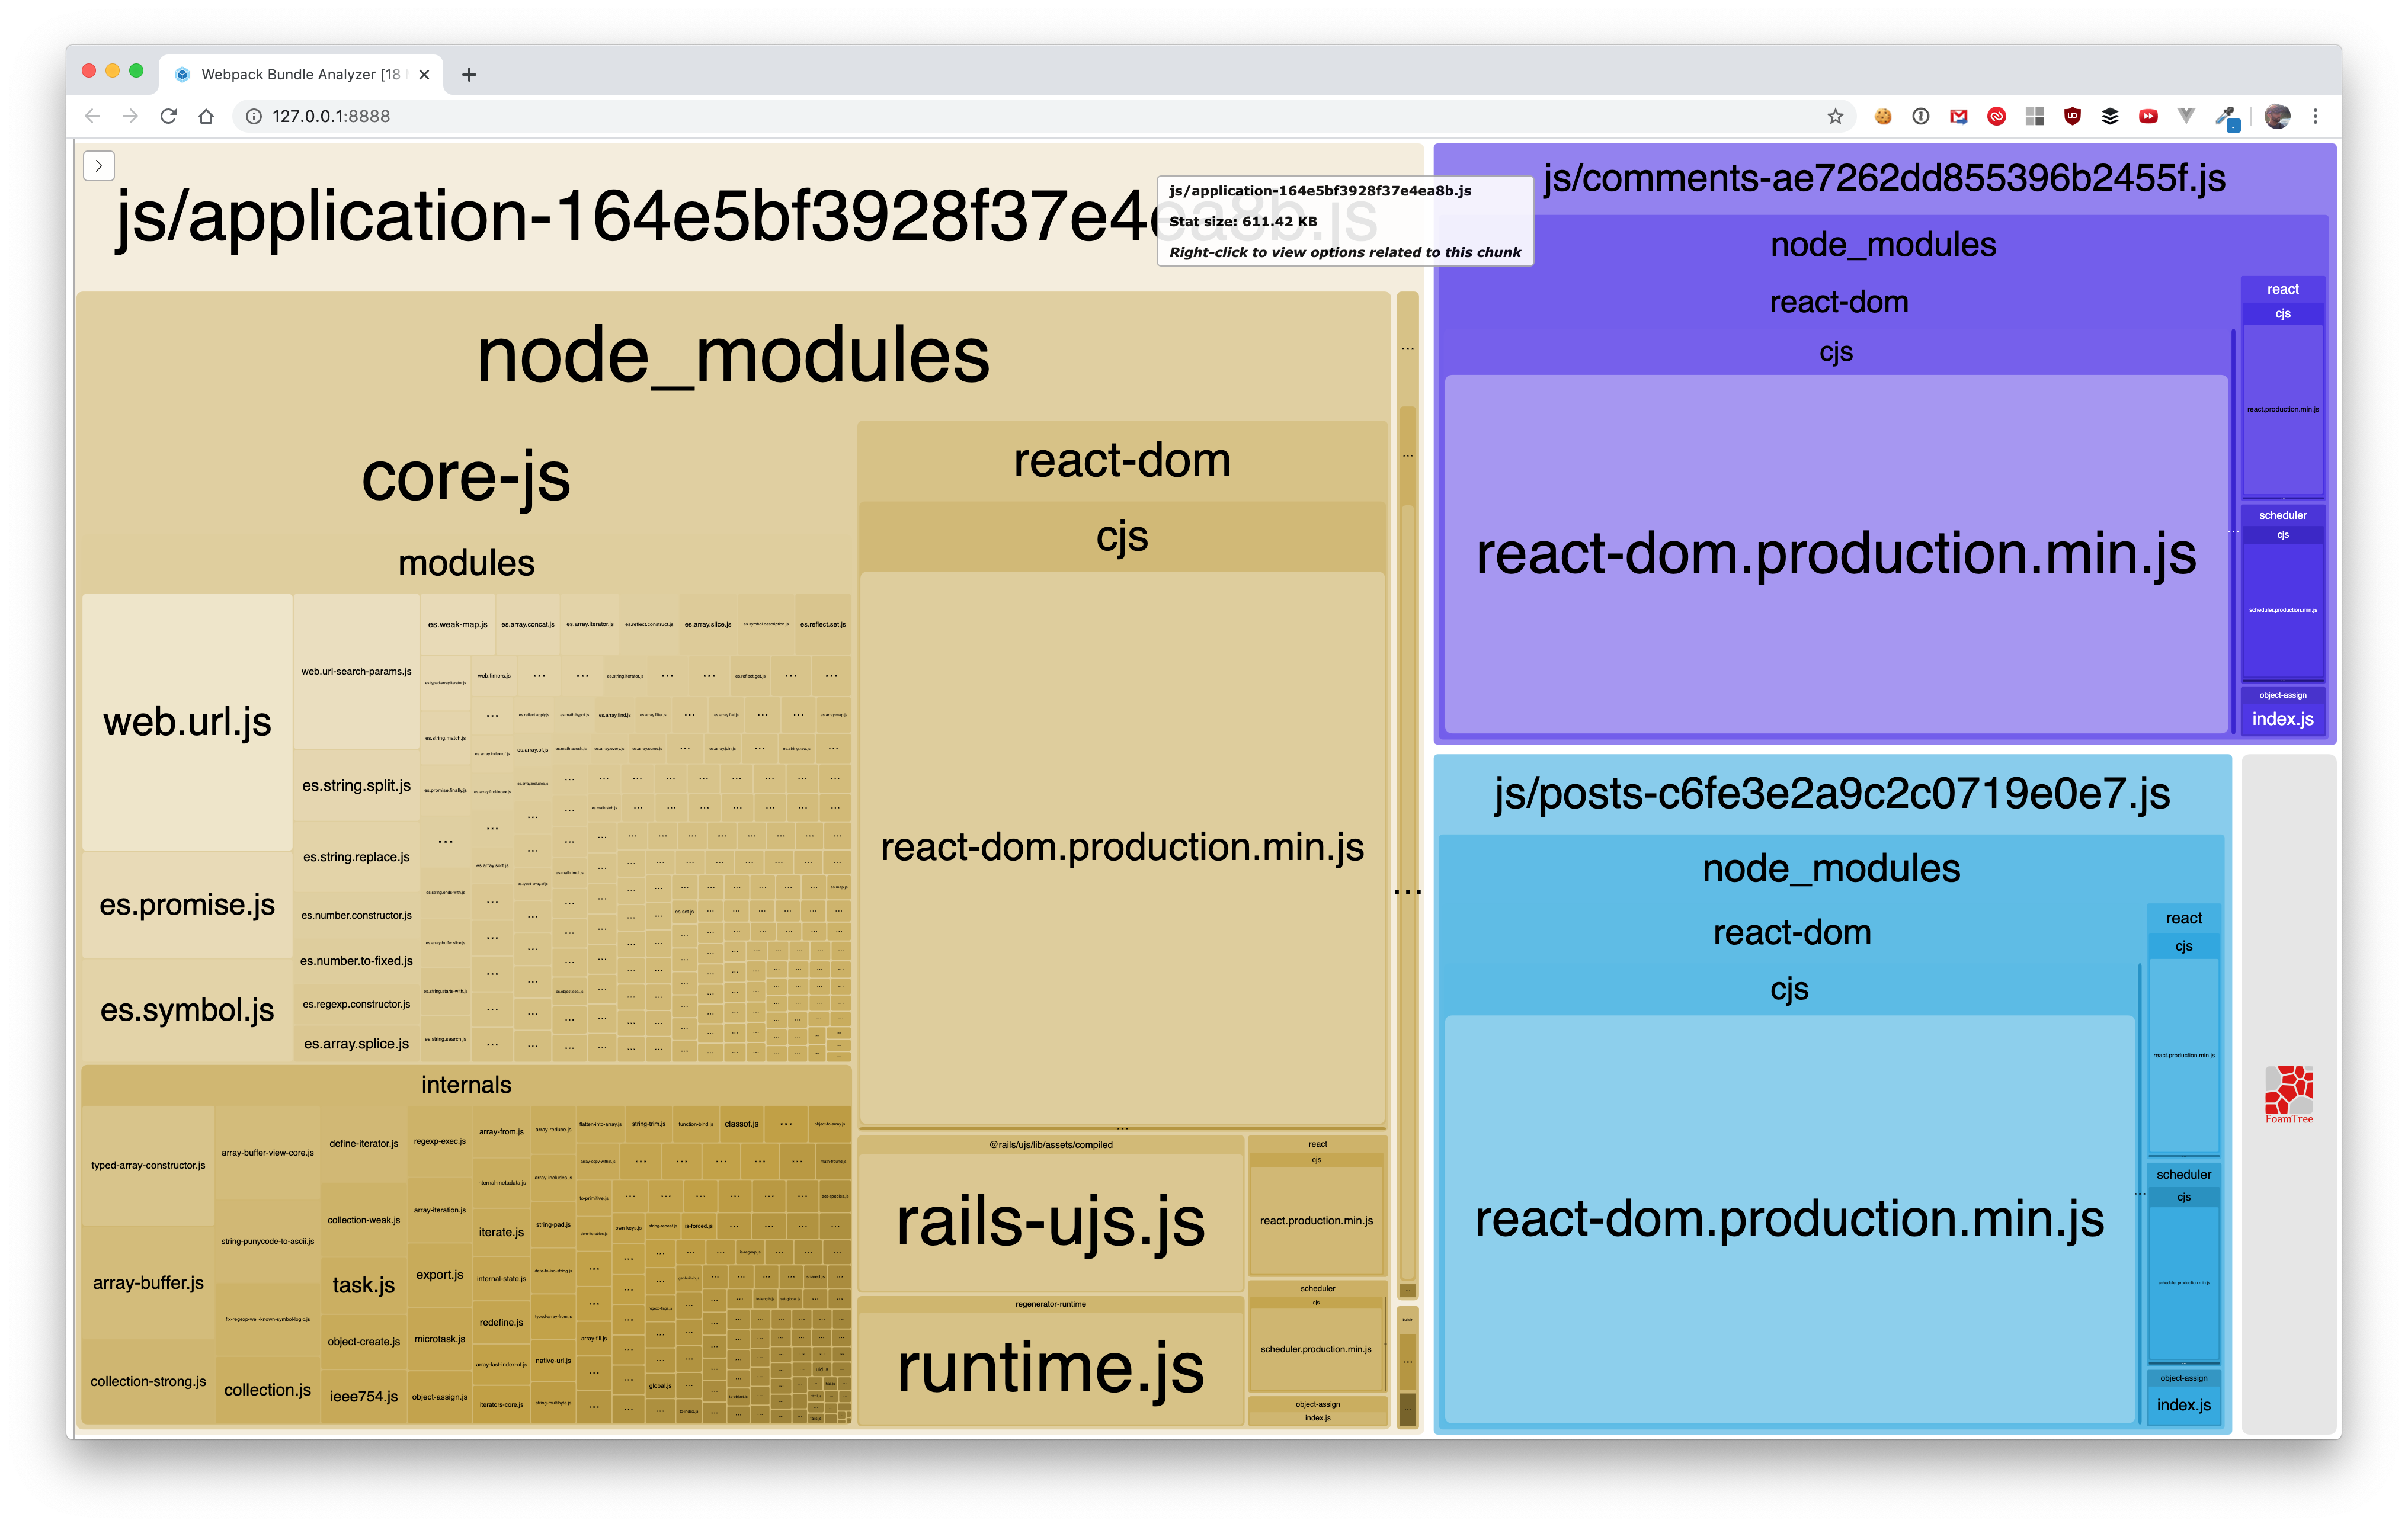Open the cookie extension icon
Viewport: 2408px width, 1527px height.
pyautogui.click(x=1883, y=117)
